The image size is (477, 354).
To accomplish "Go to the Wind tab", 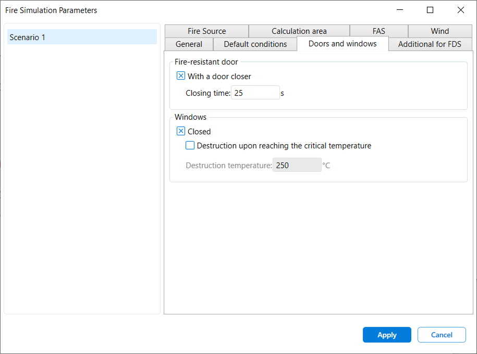I will (x=439, y=31).
